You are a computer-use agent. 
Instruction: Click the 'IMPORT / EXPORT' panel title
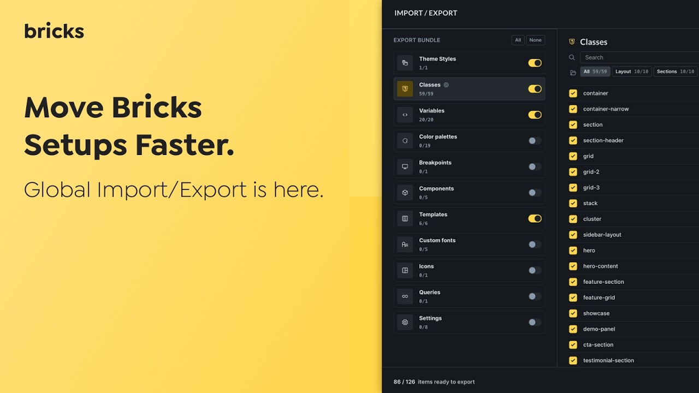[x=426, y=13]
